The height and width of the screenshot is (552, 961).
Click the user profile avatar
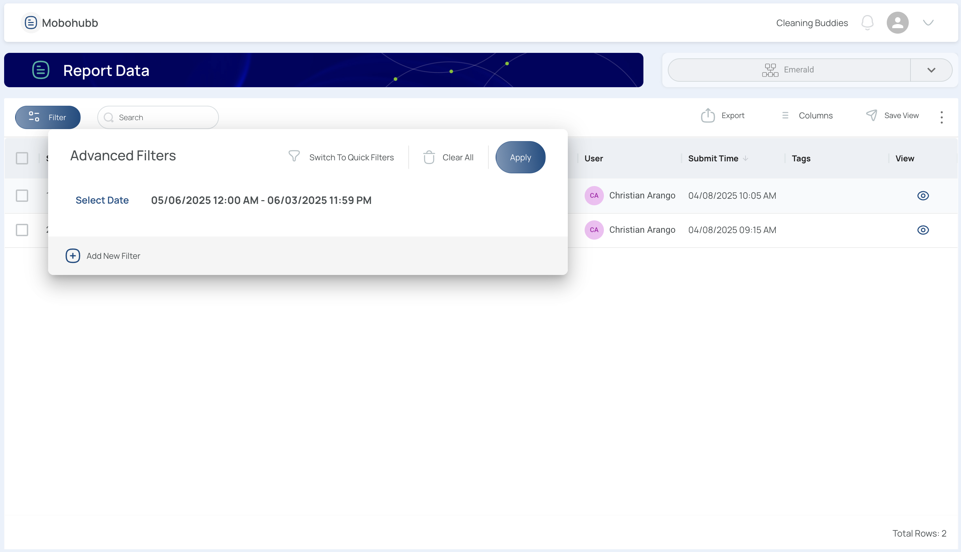click(897, 23)
